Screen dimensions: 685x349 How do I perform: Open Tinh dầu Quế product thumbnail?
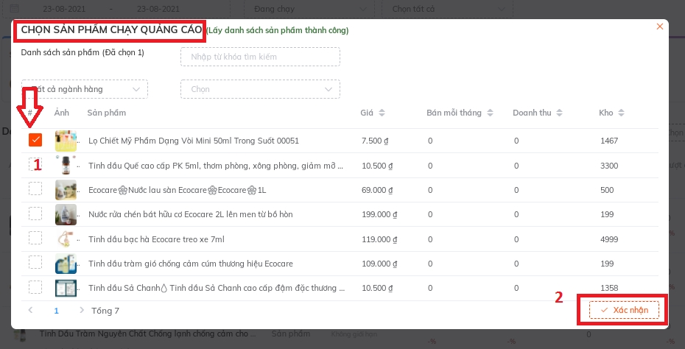[66, 165]
